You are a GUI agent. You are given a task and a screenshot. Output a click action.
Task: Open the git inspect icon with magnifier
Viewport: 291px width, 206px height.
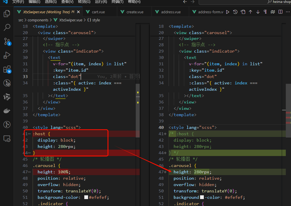[x=7, y=83]
